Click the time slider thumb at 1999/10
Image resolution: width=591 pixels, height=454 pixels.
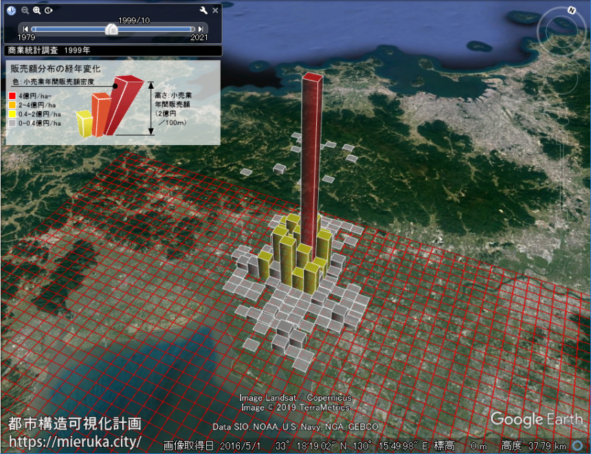[x=111, y=29]
